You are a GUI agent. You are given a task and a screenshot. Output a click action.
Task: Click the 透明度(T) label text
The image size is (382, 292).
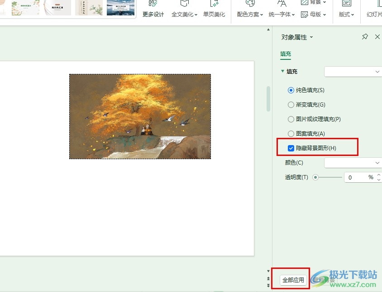tap(296, 177)
